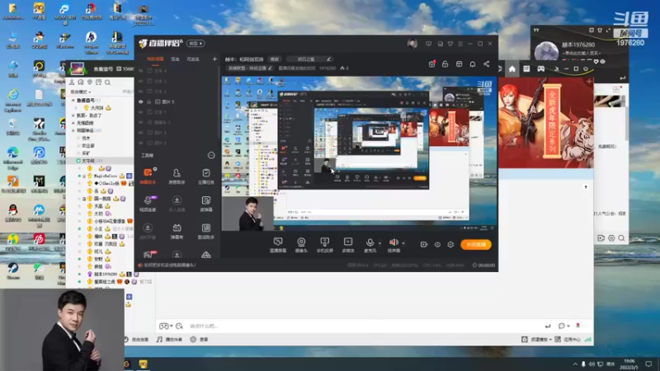Click the Windows taskbar clock
Screen dimensions: 660x371
629,364
